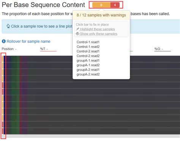Click the %G value field
The image size is (180, 141).
pyautogui.click(x=163, y=49)
